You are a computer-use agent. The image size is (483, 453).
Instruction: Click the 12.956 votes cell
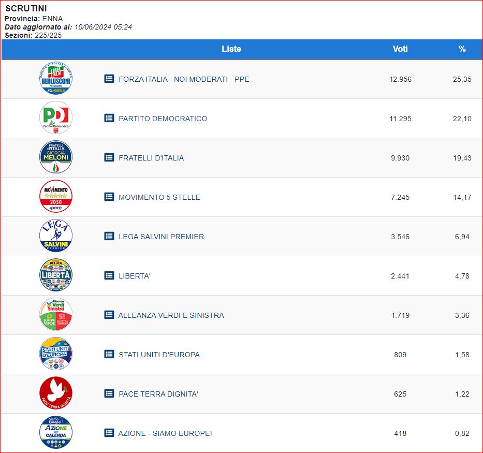(x=400, y=79)
